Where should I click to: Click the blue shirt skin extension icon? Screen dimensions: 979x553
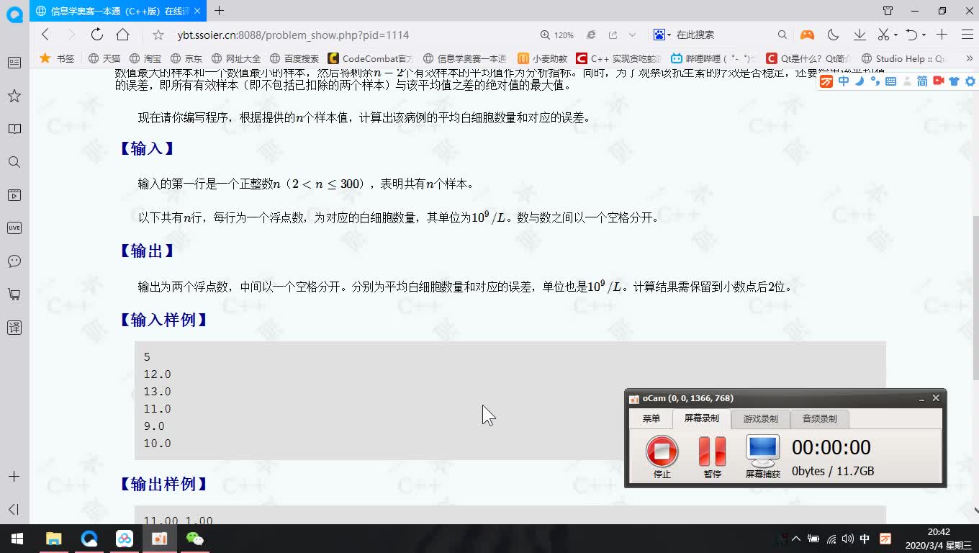pyautogui.click(x=953, y=81)
